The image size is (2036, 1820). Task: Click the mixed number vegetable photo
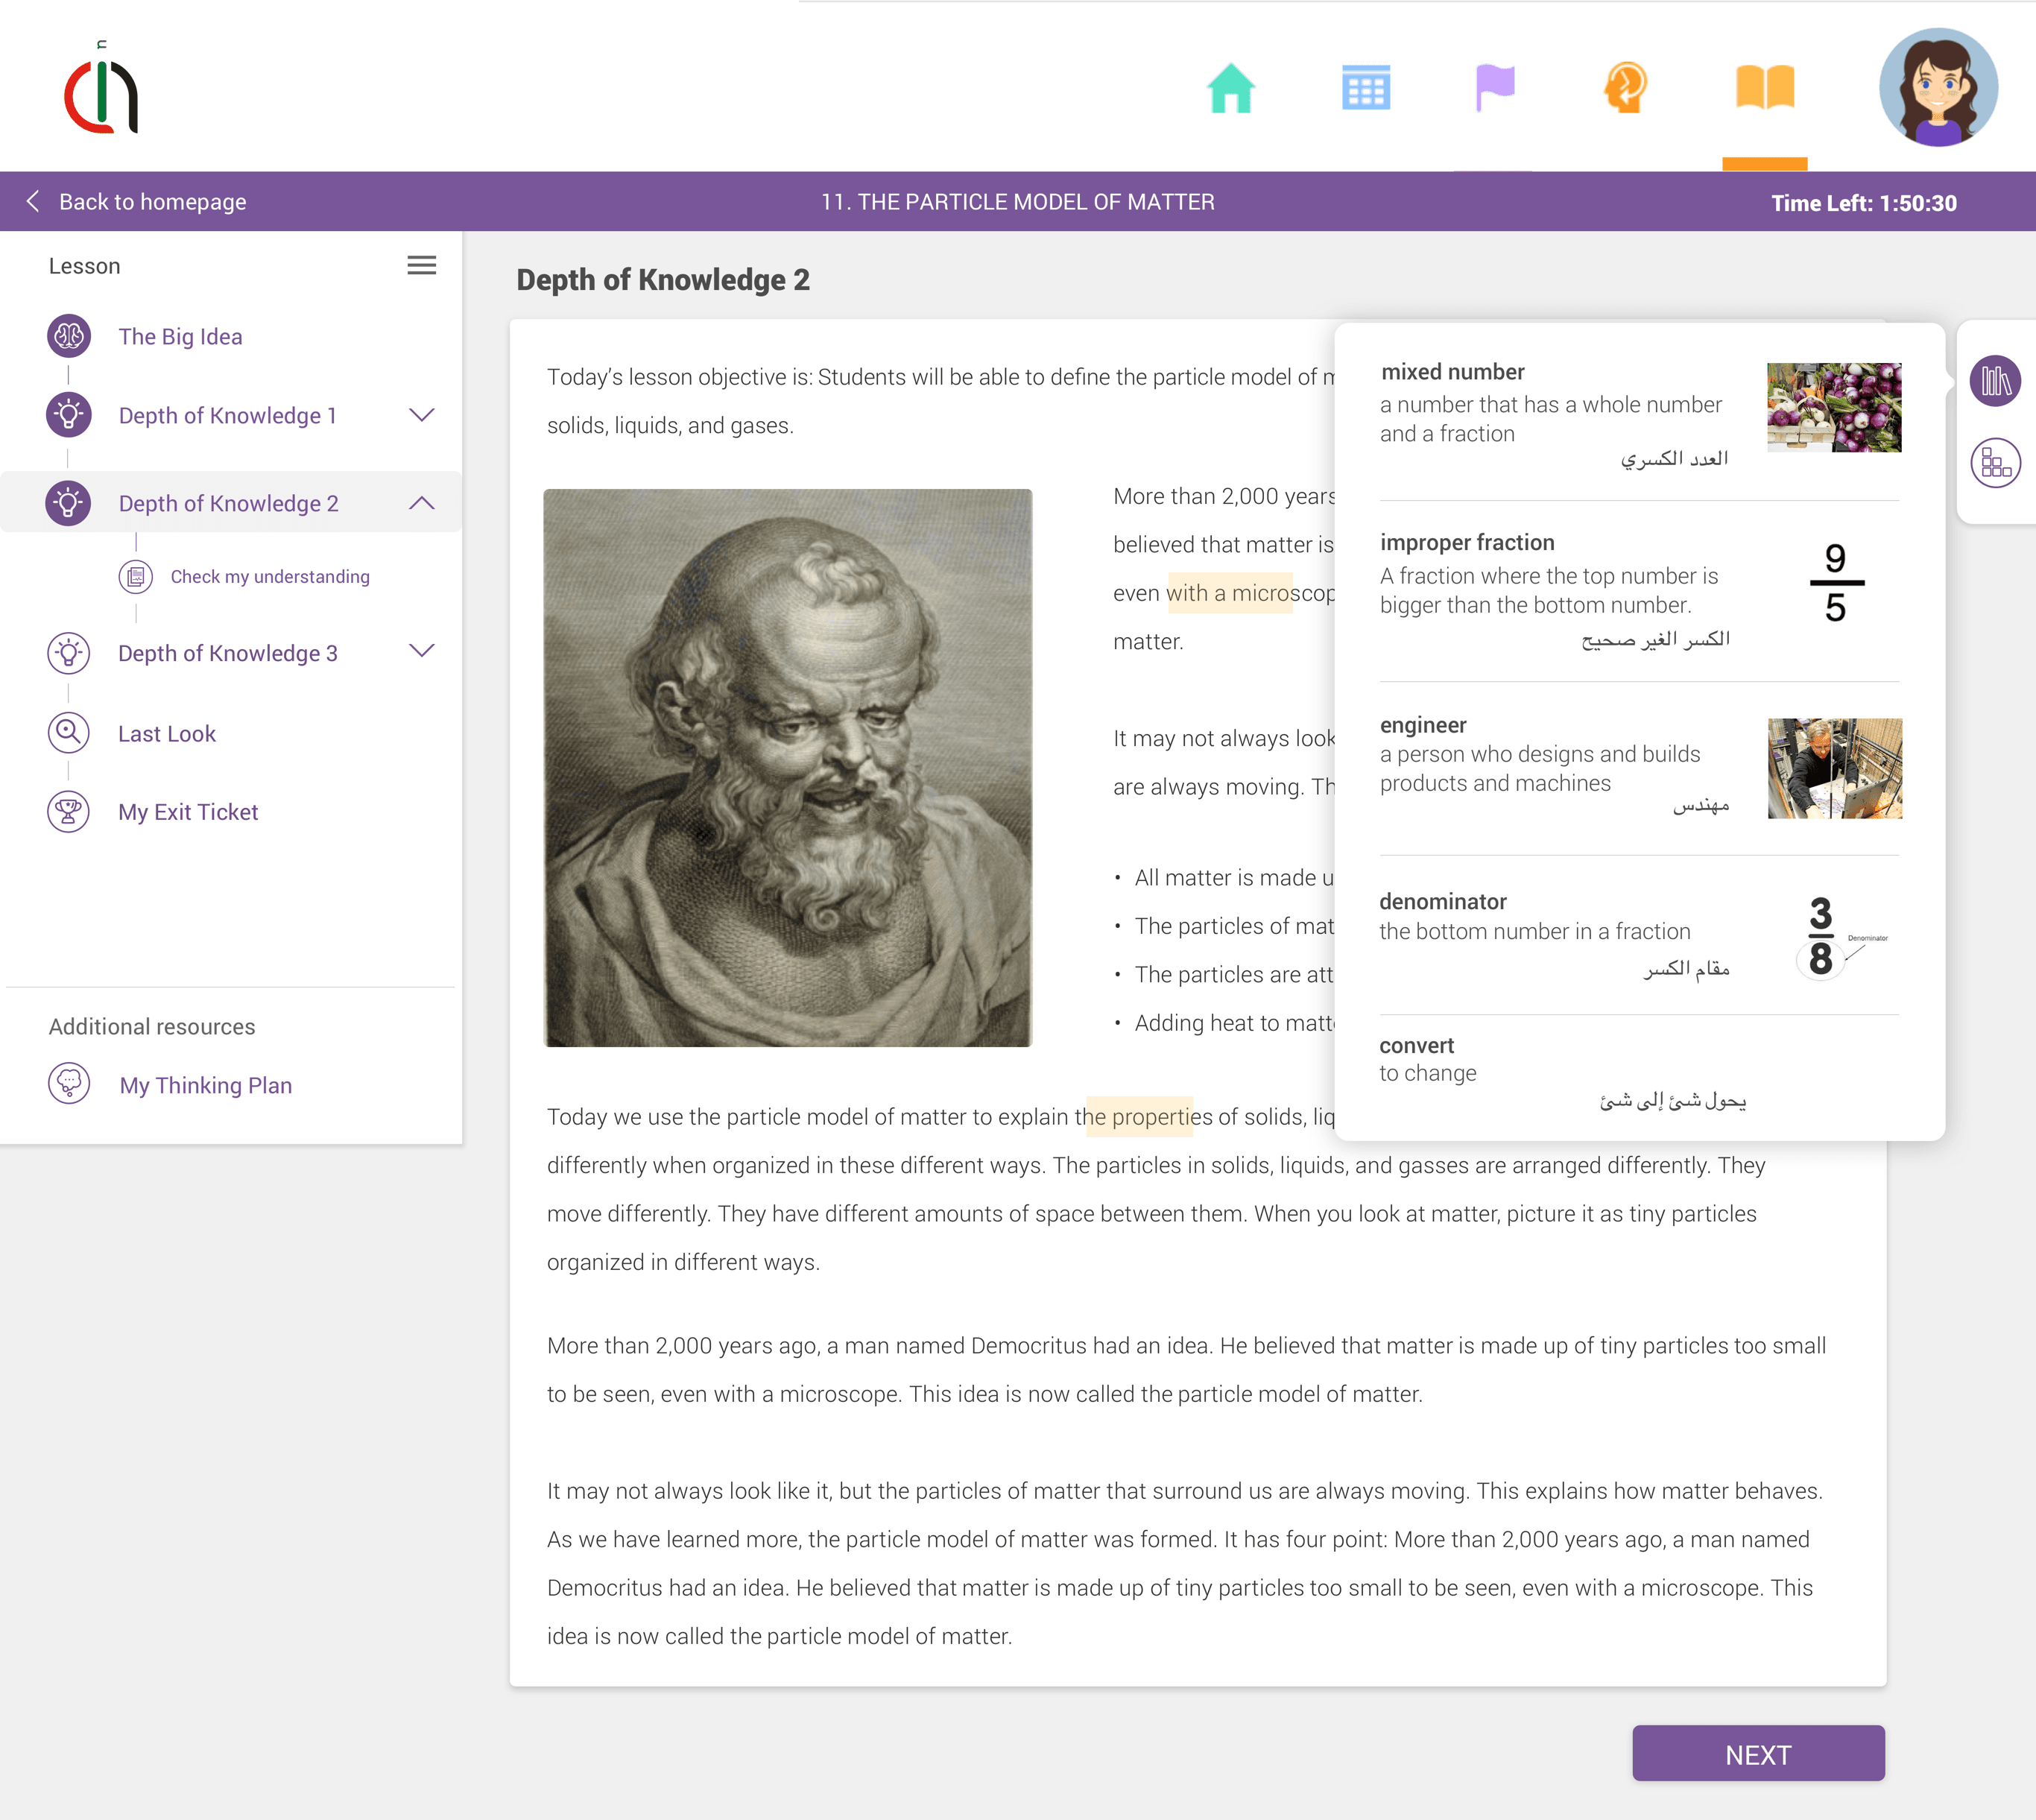pyautogui.click(x=1834, y=407)
